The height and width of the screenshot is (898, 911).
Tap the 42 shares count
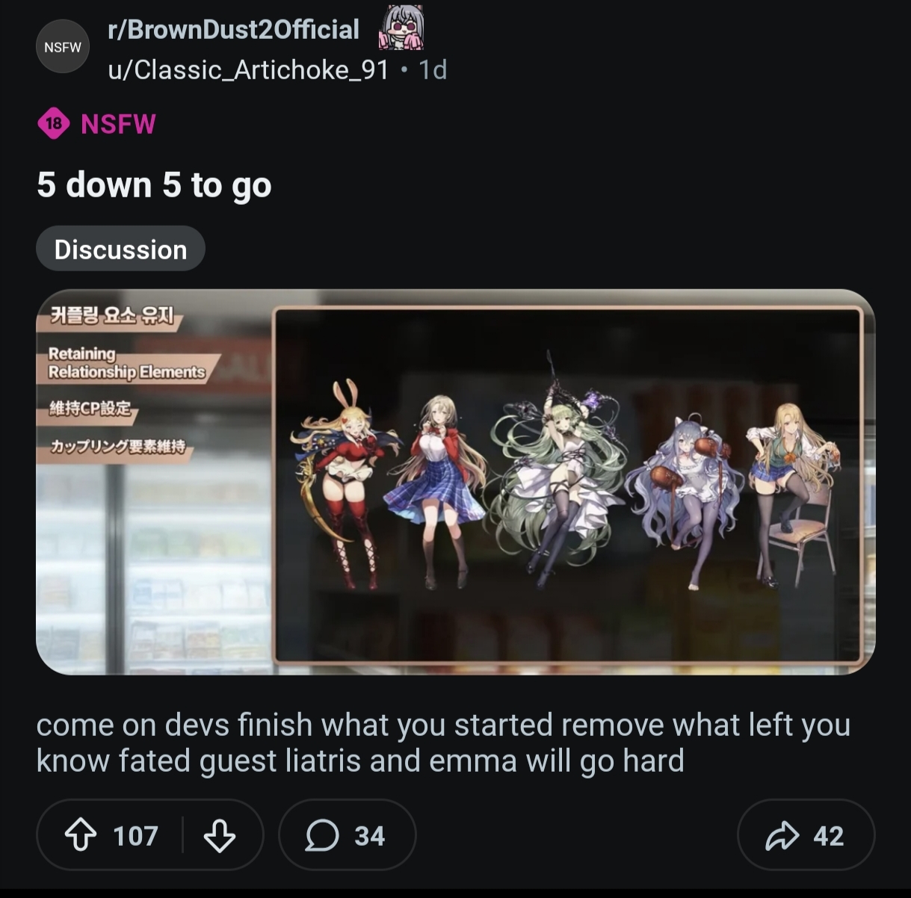point(828,835)
